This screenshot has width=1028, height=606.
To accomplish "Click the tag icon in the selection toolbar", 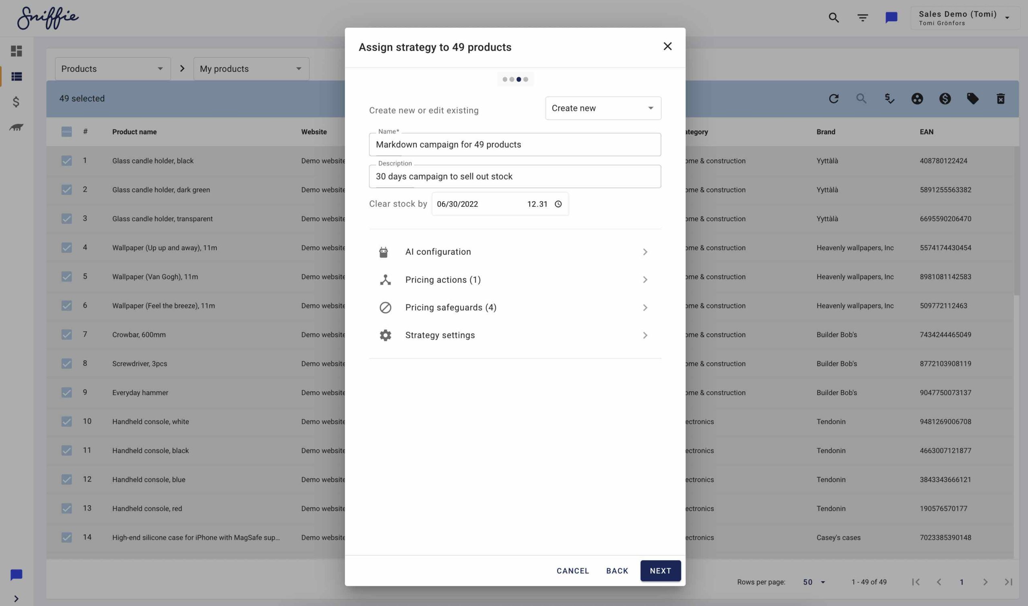I will tap(973, 98).
